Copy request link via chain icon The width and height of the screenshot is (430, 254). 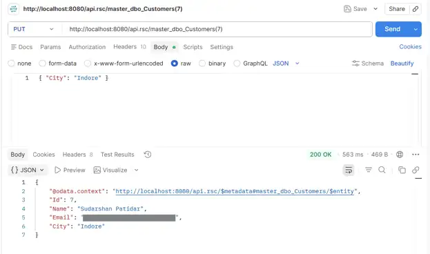click(x=416, y=9)
